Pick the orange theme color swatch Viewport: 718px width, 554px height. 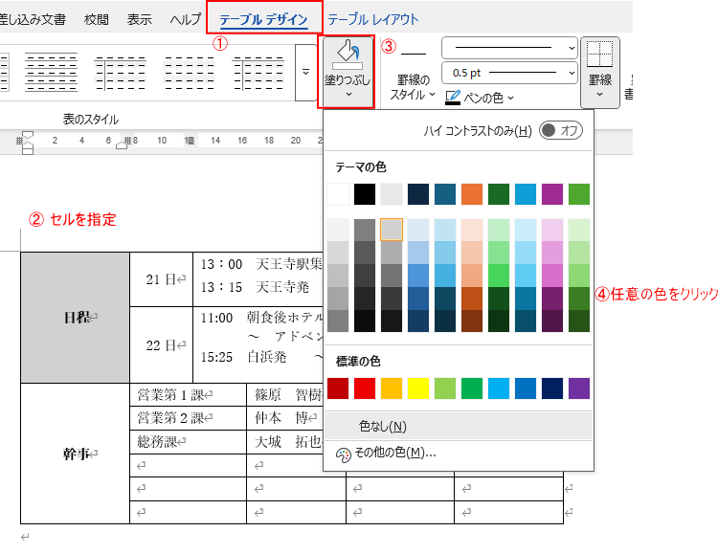[x=472, y=194]
